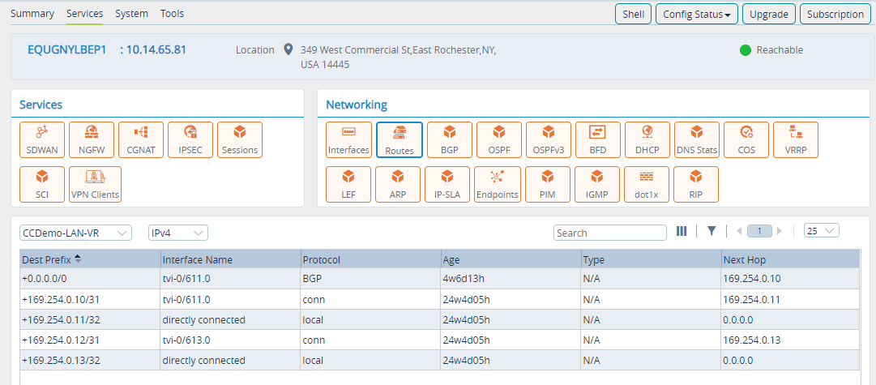The image size is (876, 385).
Task: Open the COS networking tile
Action: [x=746, y=139]
